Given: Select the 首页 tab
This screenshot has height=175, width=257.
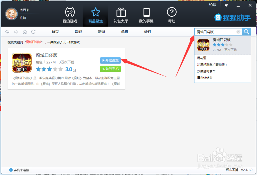Looking at the screenshot, I should coord(55,32).
